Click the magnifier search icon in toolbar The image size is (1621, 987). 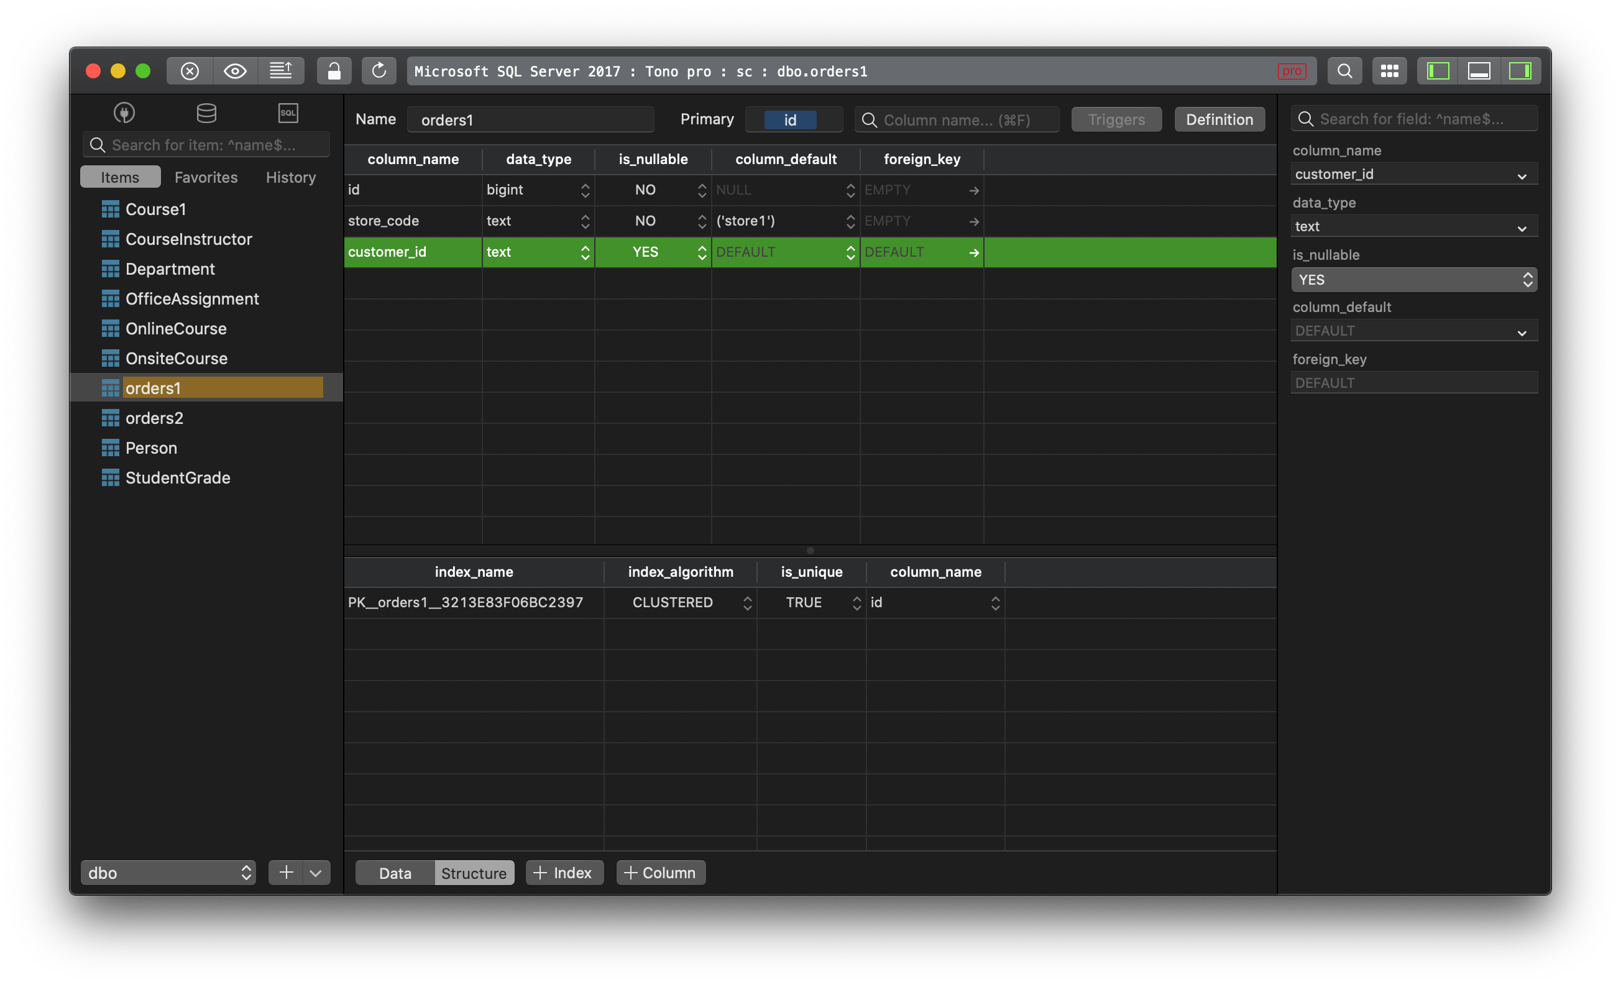[x=1344, y=71]
